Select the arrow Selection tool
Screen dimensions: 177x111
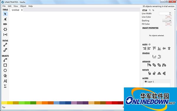pyautogui.click(x=5, y=14)
